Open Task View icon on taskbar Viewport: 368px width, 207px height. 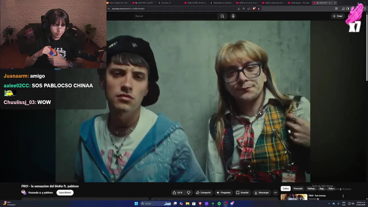click(x=175, y=204)
